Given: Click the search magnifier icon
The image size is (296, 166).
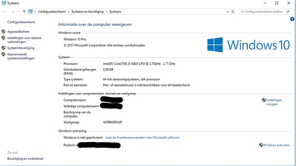Looking at the screenshot, I should [x=288, y=12].
